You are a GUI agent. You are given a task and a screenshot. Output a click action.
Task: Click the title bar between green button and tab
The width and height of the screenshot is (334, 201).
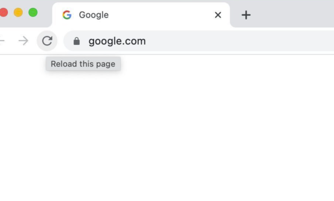click(45, 13)
